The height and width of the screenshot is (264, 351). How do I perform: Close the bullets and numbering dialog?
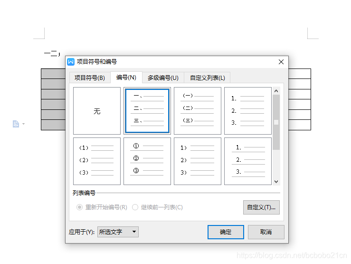[x=281, y=62]
